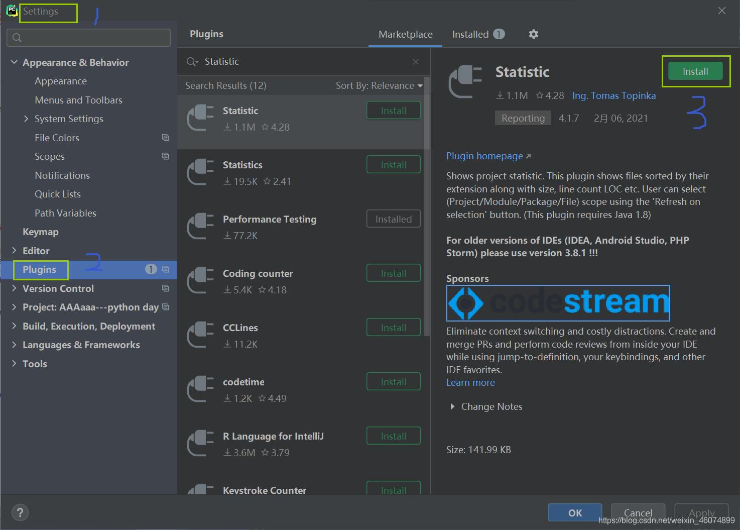Install the CCLines plugin
740x530 pixels.
394,328
